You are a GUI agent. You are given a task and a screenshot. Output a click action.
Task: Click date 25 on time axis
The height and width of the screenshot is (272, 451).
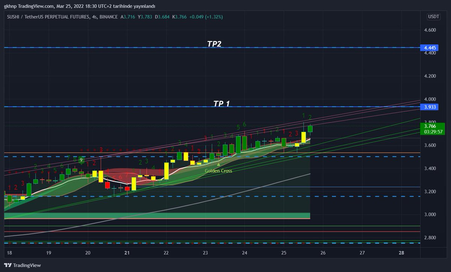[284, 253]
